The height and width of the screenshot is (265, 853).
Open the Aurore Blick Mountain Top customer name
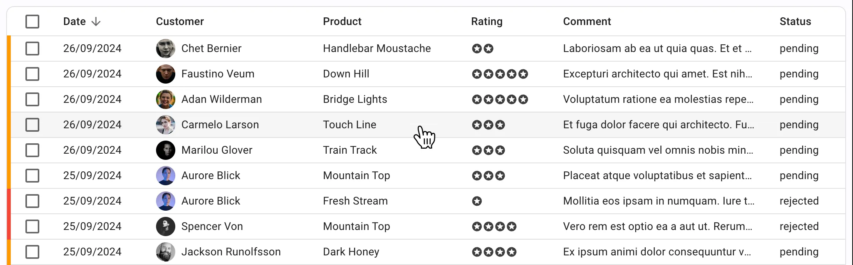(x=210, y=176)
